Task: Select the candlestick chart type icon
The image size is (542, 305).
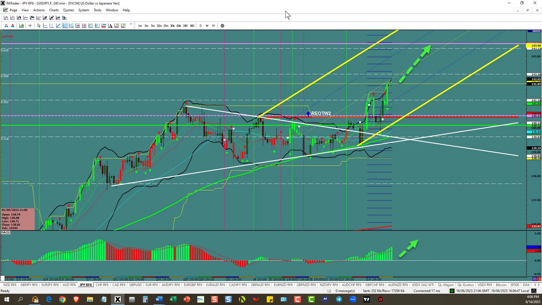Action: (x=19, y=18)
